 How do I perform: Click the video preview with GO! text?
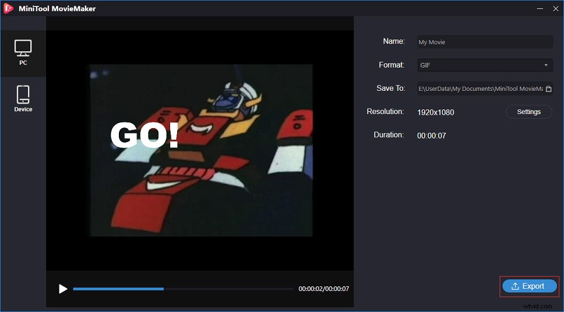[x=201, y=150]
